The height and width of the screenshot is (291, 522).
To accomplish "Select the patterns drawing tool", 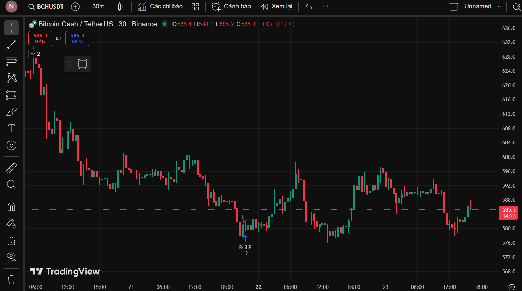I will click(x=11, y=78).
